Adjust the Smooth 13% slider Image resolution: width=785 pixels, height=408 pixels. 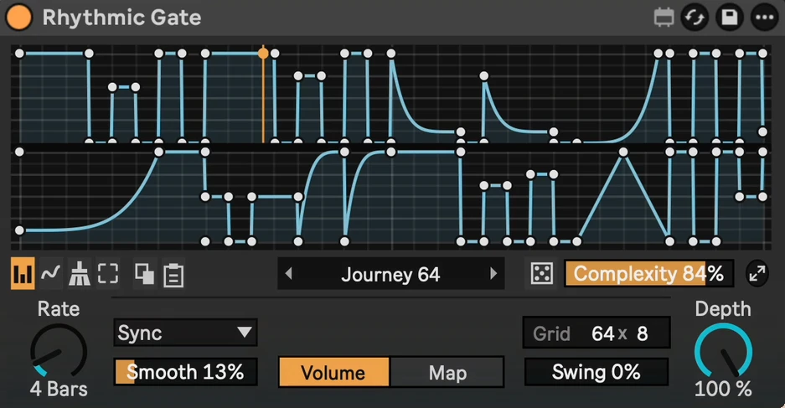185,372
